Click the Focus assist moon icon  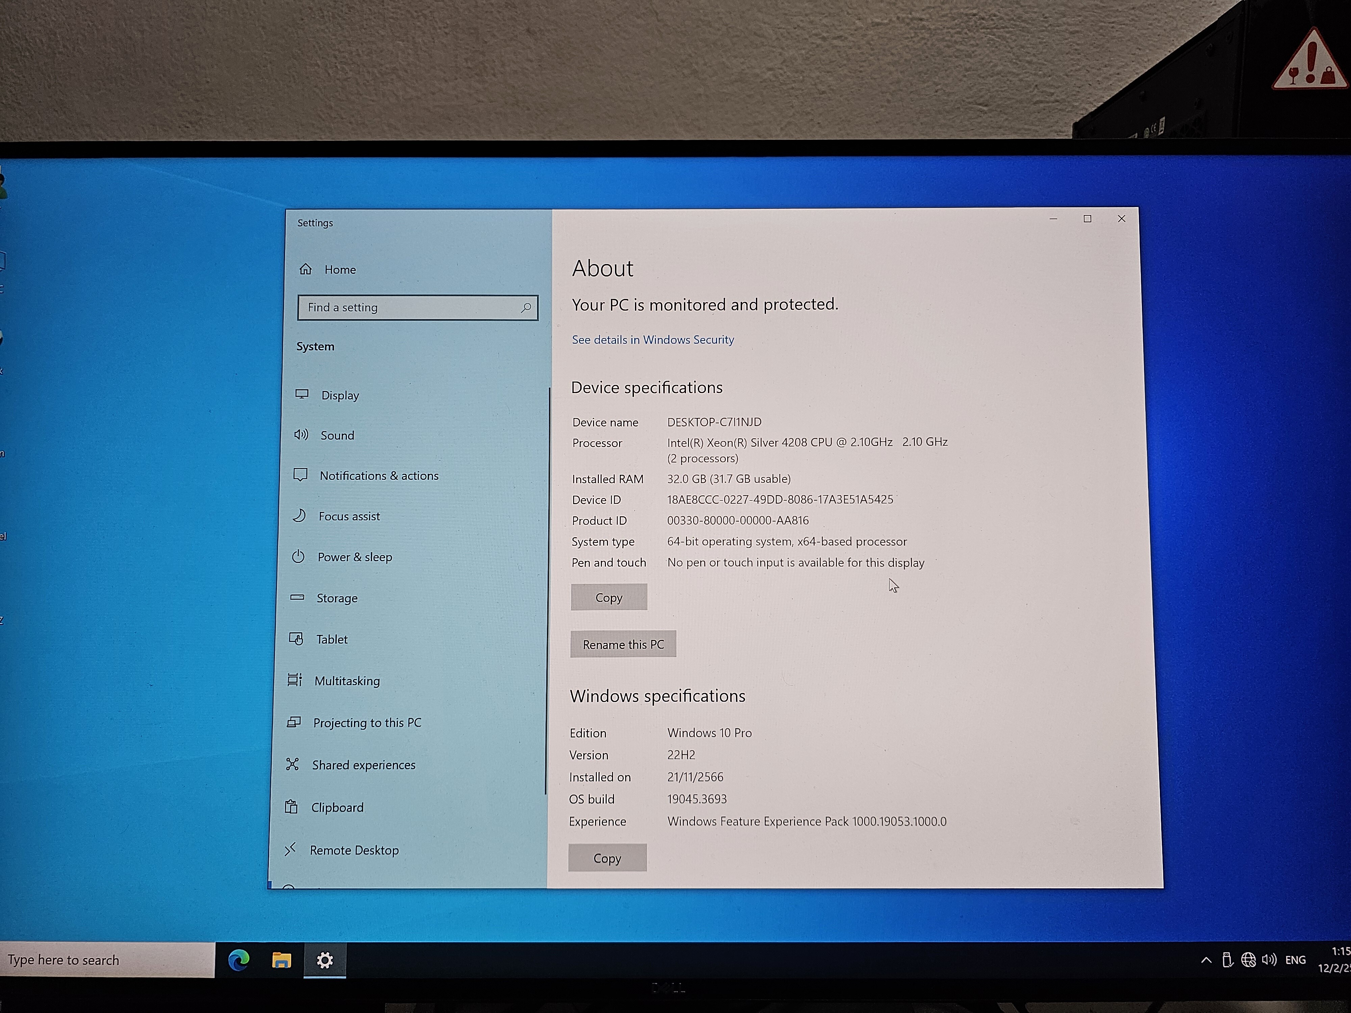pos(299,515)
